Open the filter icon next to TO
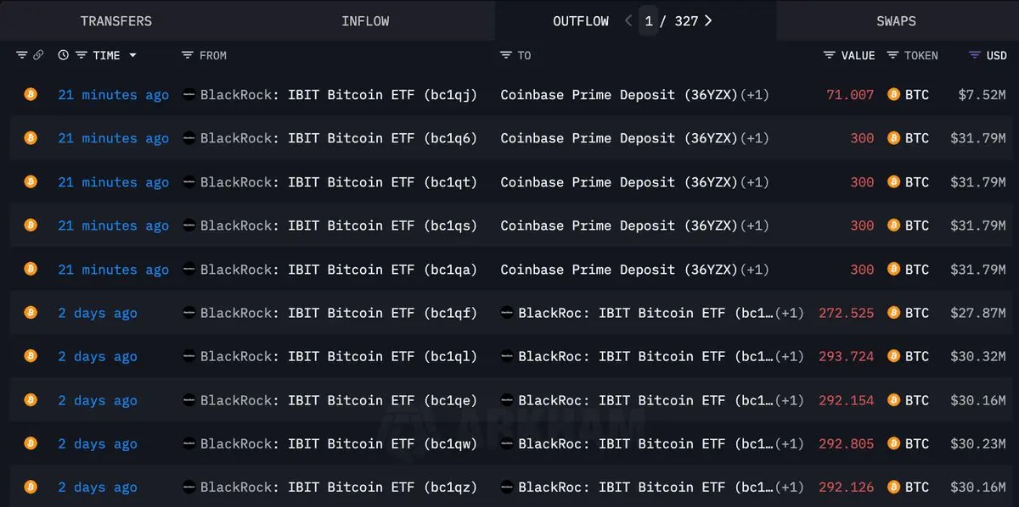The height and width of the screenshot is (507, 1019). coord(506,55)
